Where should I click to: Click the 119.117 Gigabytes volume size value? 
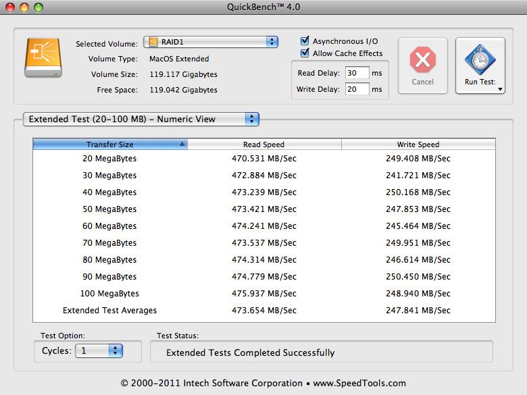coord(184,74)
